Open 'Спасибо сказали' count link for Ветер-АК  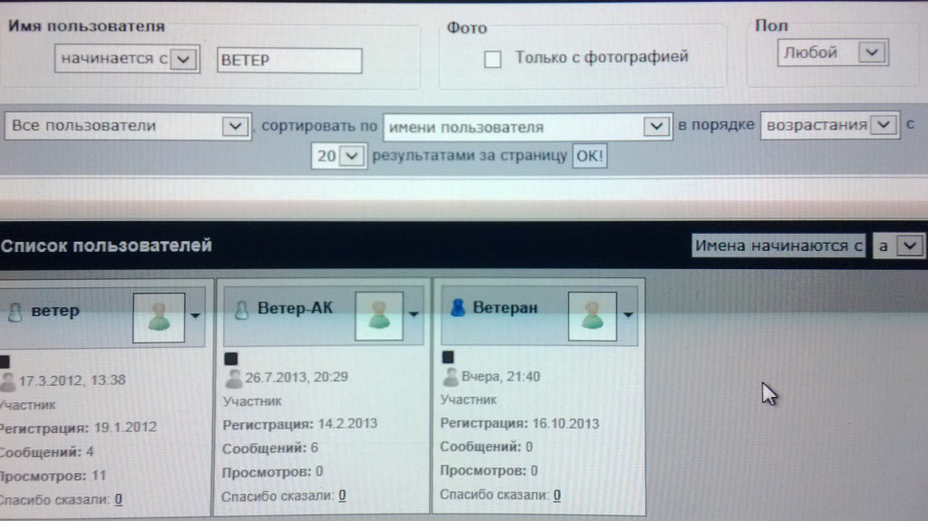(344, 496)
